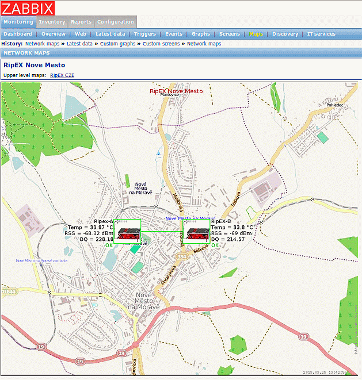Click DQ = 214.57 value
The width and height of the screenshot is (362, 380).
228,239
